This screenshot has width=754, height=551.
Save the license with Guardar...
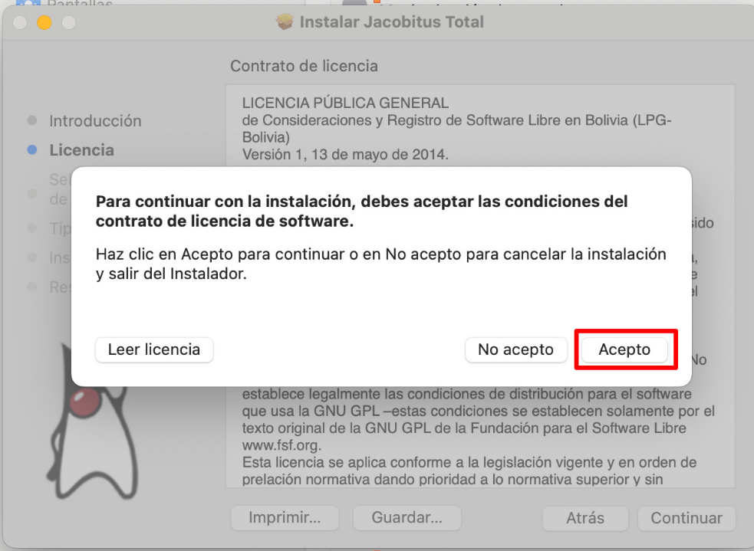(x=407, y=518)
